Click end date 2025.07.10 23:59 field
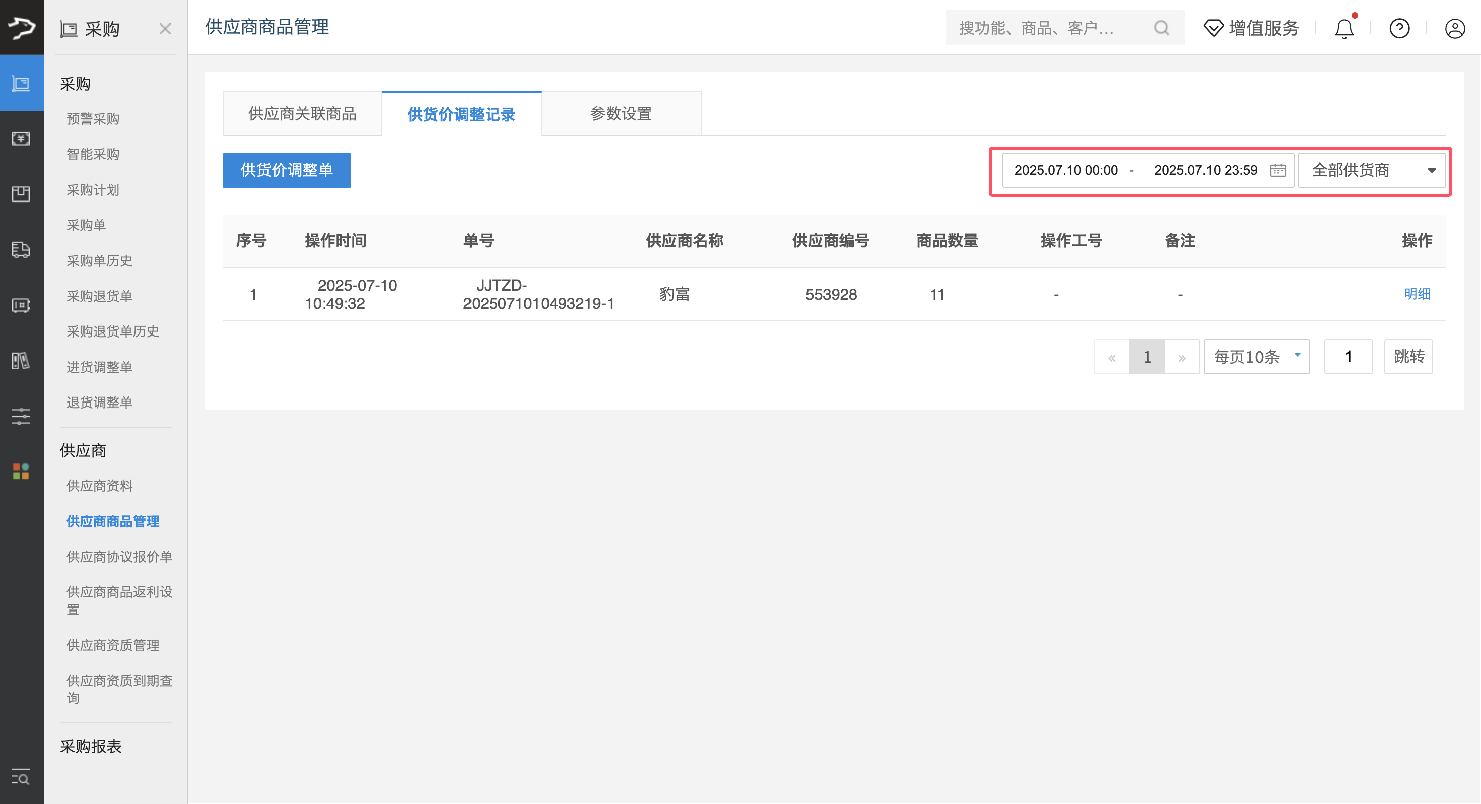The height and width of the screenshot is (804, 1481). (1205, 170)
